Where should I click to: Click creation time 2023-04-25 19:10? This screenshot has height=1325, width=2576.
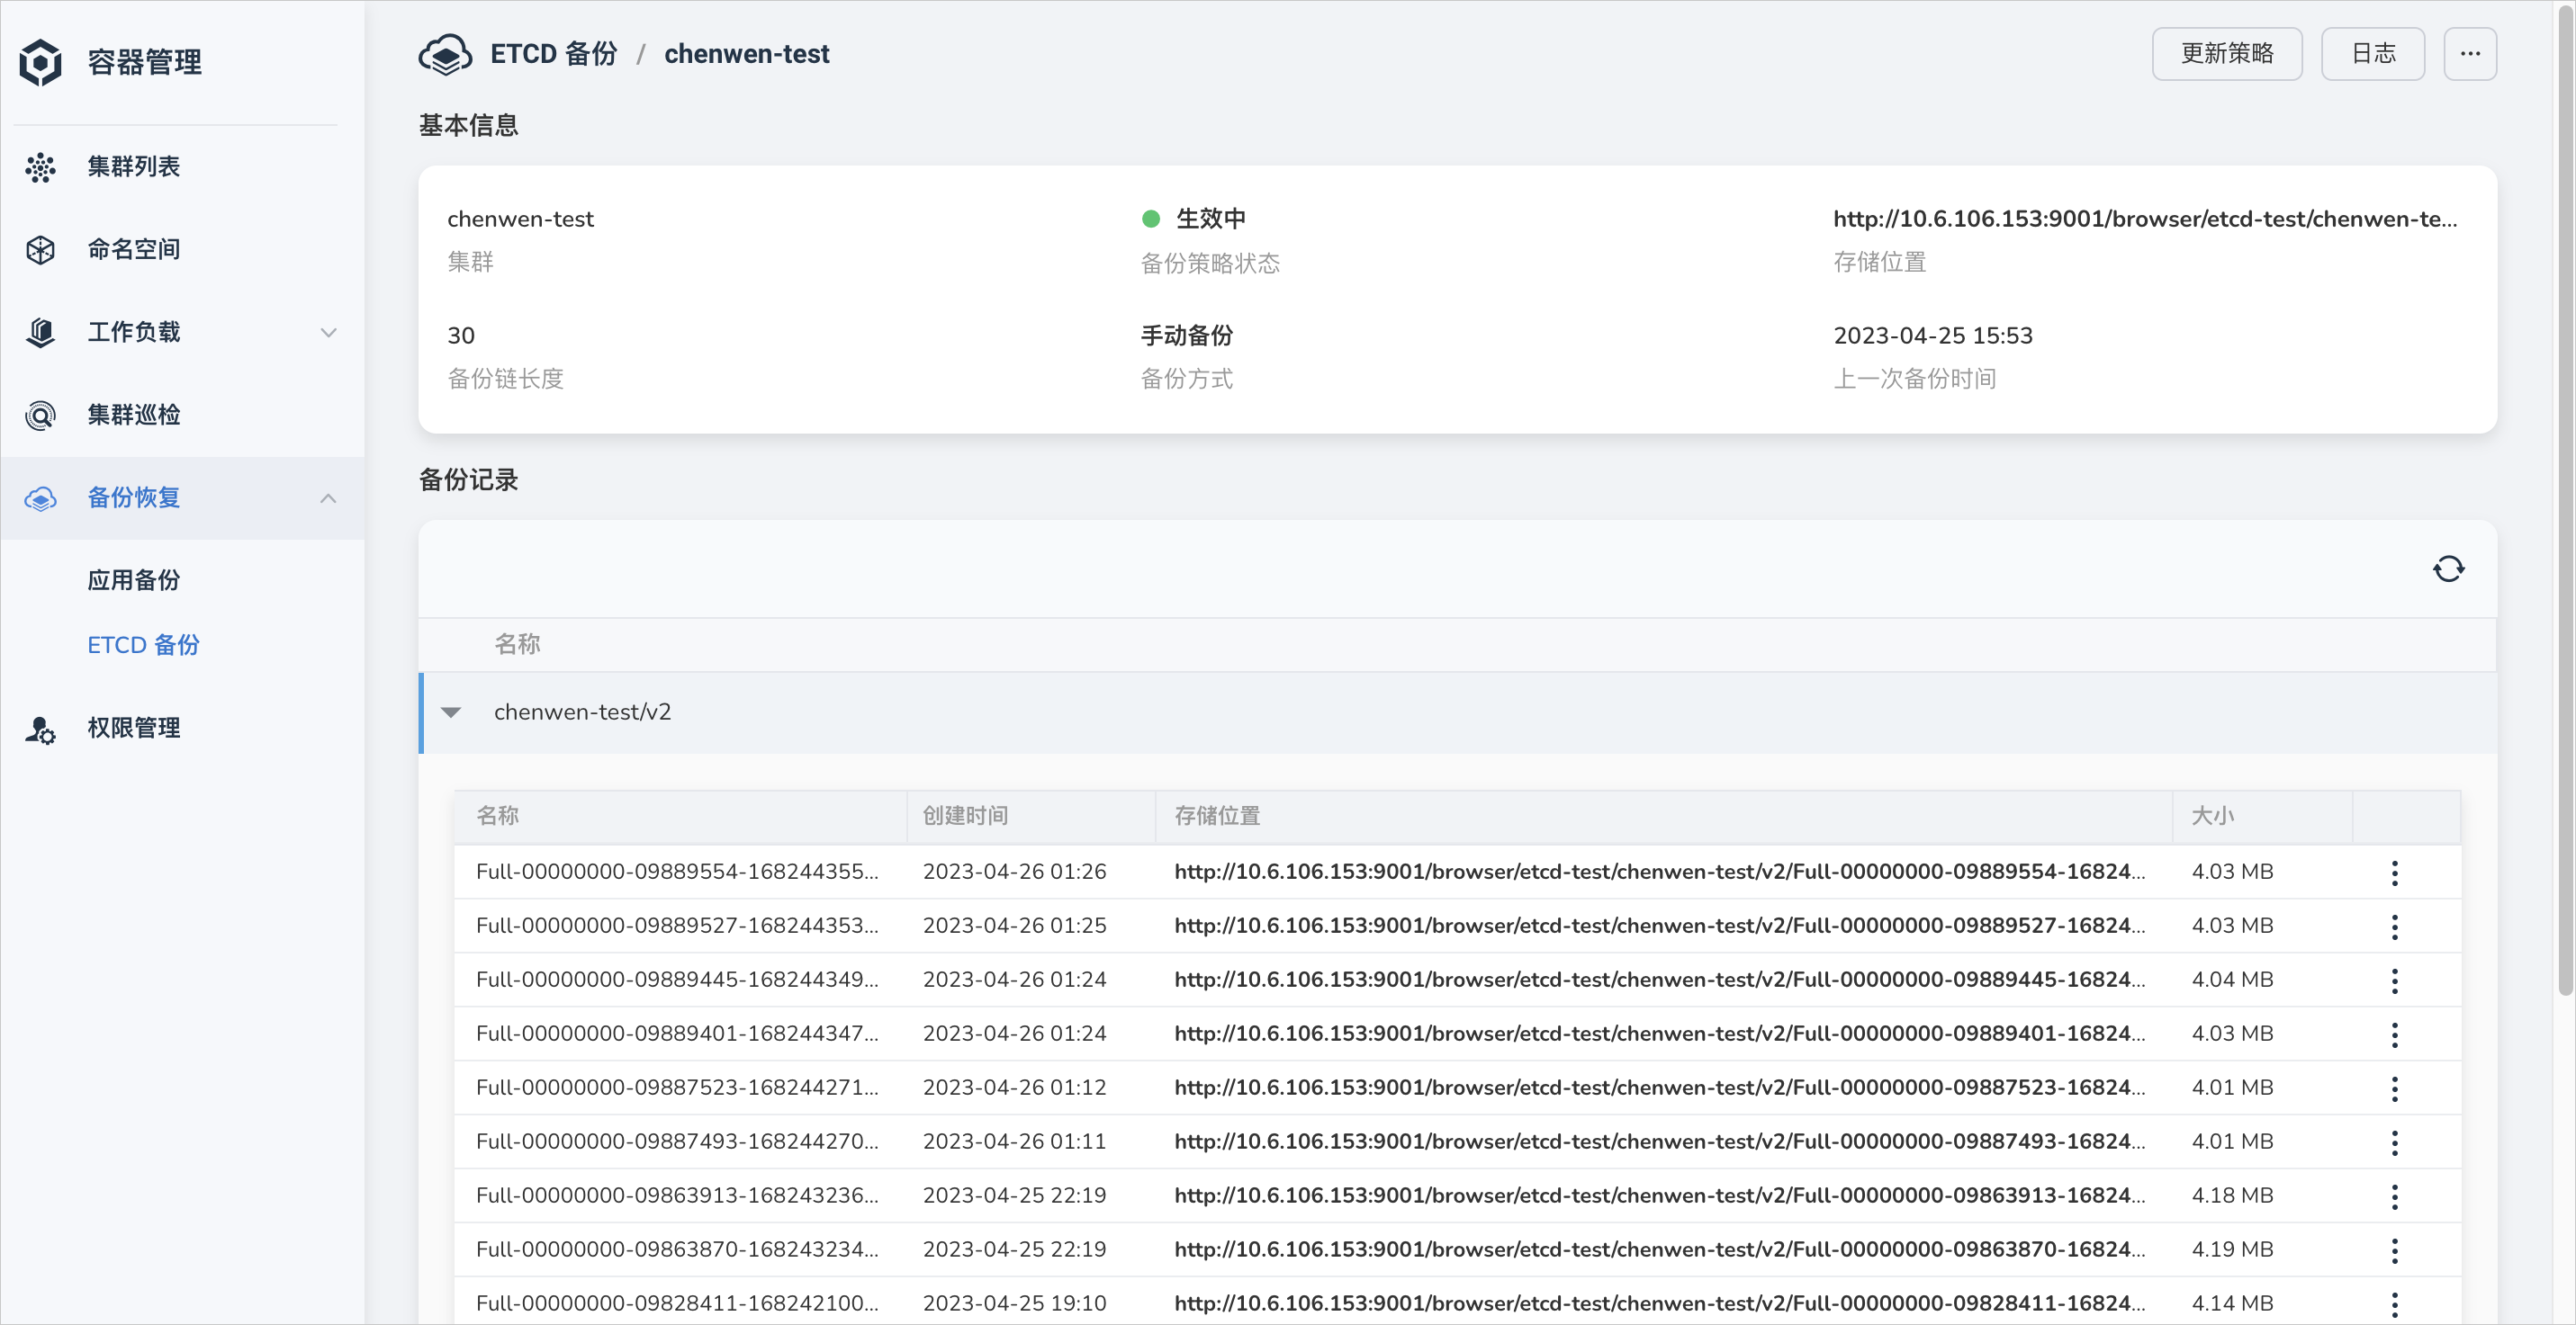(x=1014, y=1303)
